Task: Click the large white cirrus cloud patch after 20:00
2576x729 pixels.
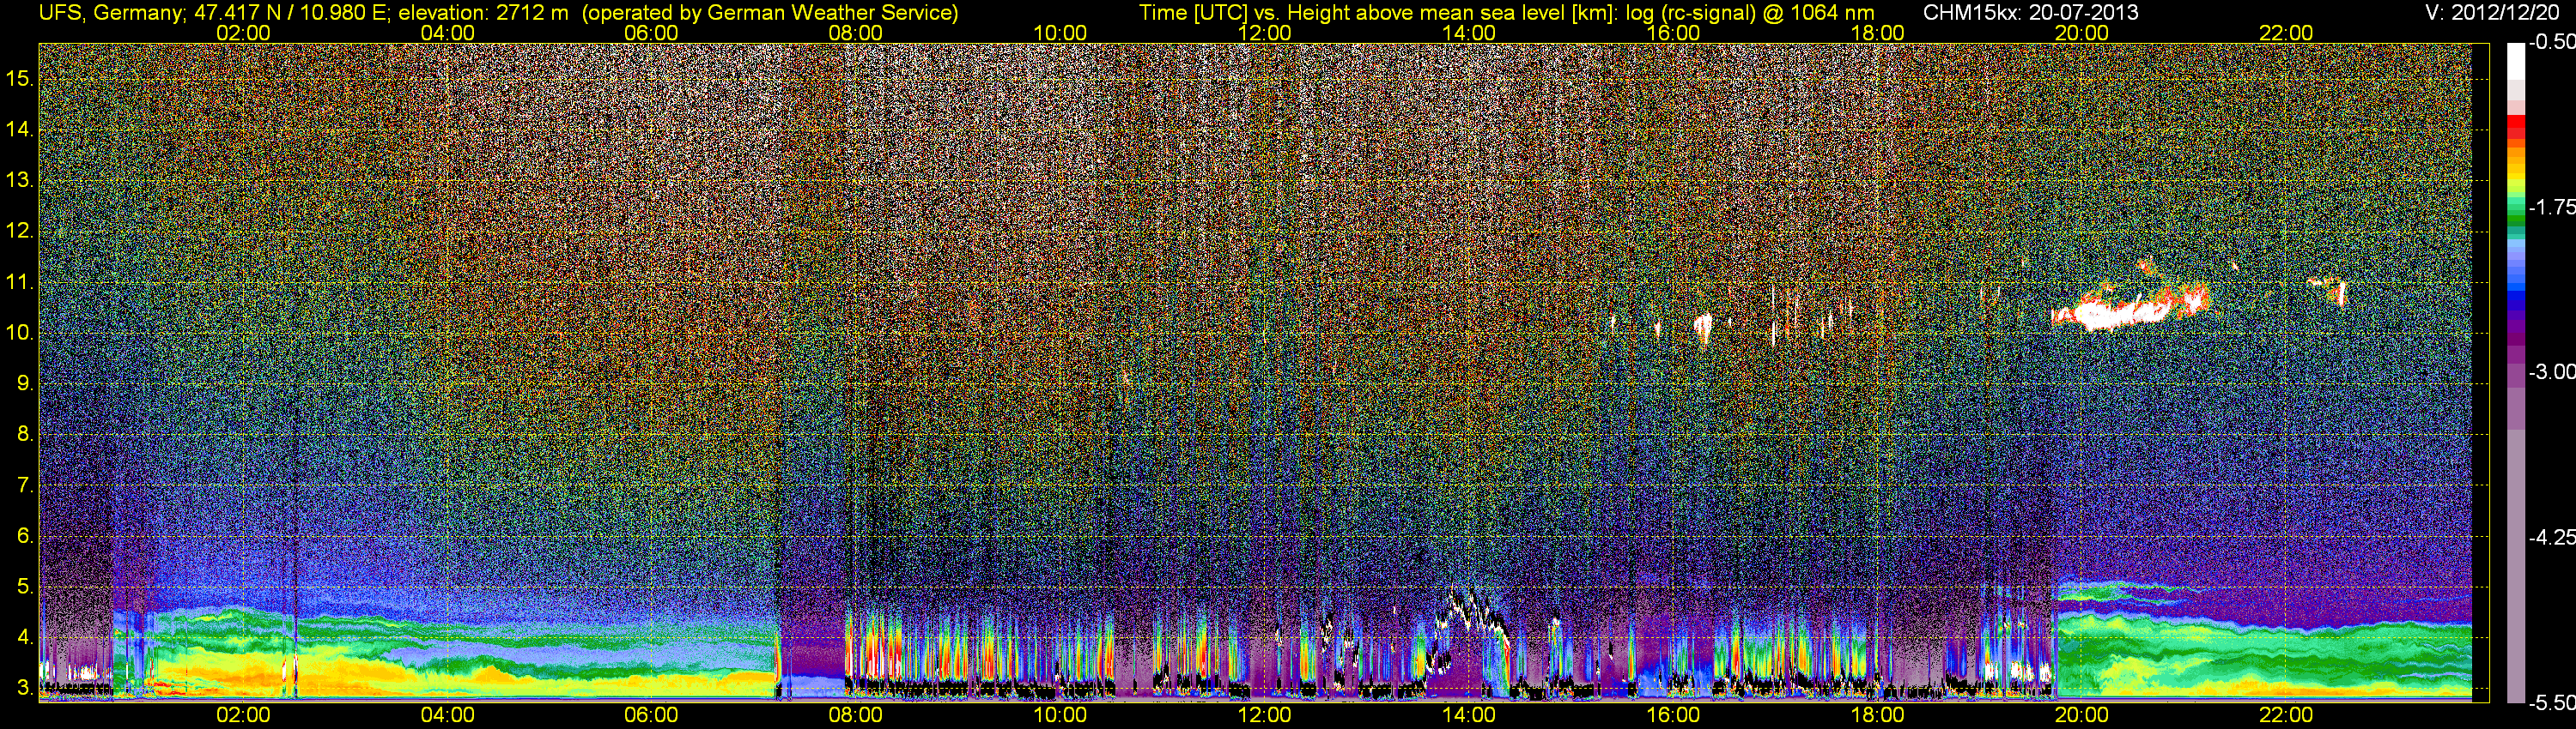Action: coord(2130,310)
